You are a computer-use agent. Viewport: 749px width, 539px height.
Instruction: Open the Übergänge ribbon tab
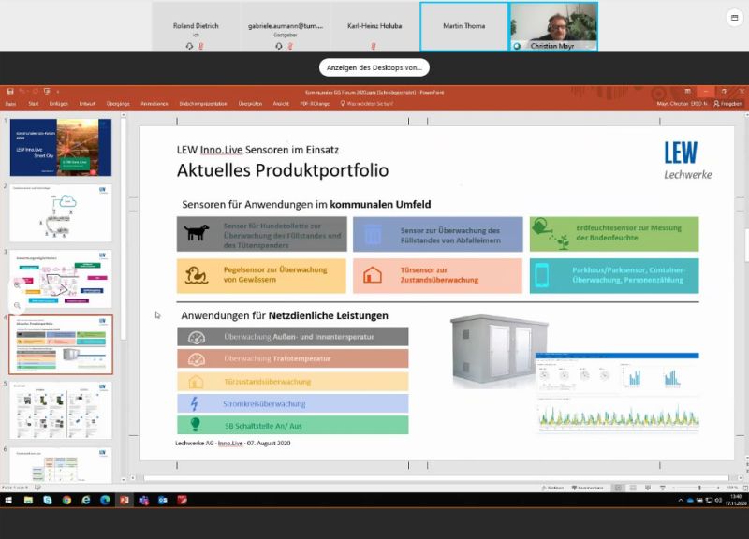[x=118, y=104]
